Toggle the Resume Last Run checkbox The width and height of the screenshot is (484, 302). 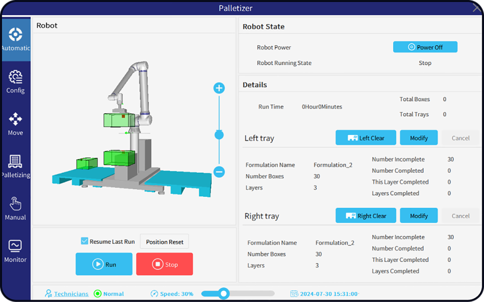point(85,241)
